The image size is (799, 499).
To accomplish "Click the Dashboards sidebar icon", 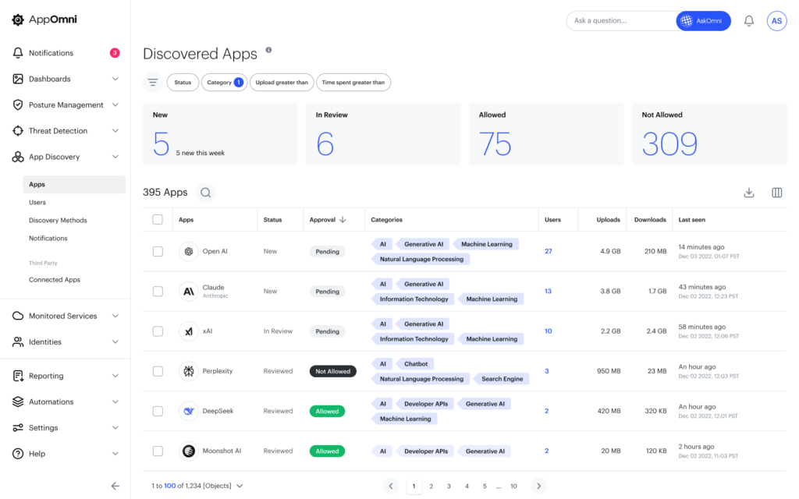I will tap(18, 79).
